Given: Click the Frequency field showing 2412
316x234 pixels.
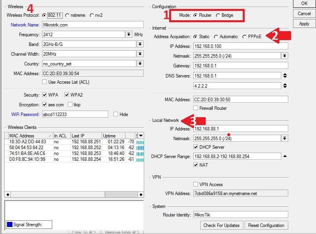Looking at the screenshot, I should [x=83, y=34].
